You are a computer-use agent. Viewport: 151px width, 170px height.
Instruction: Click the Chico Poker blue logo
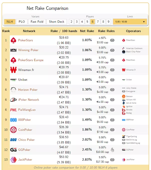tap(13, 140)
